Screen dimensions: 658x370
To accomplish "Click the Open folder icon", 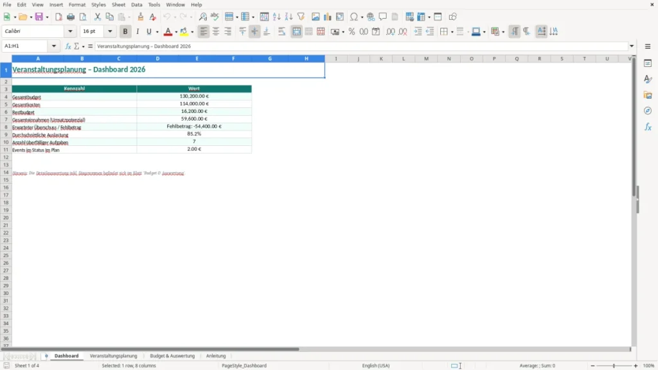I will tap(22, 17).
